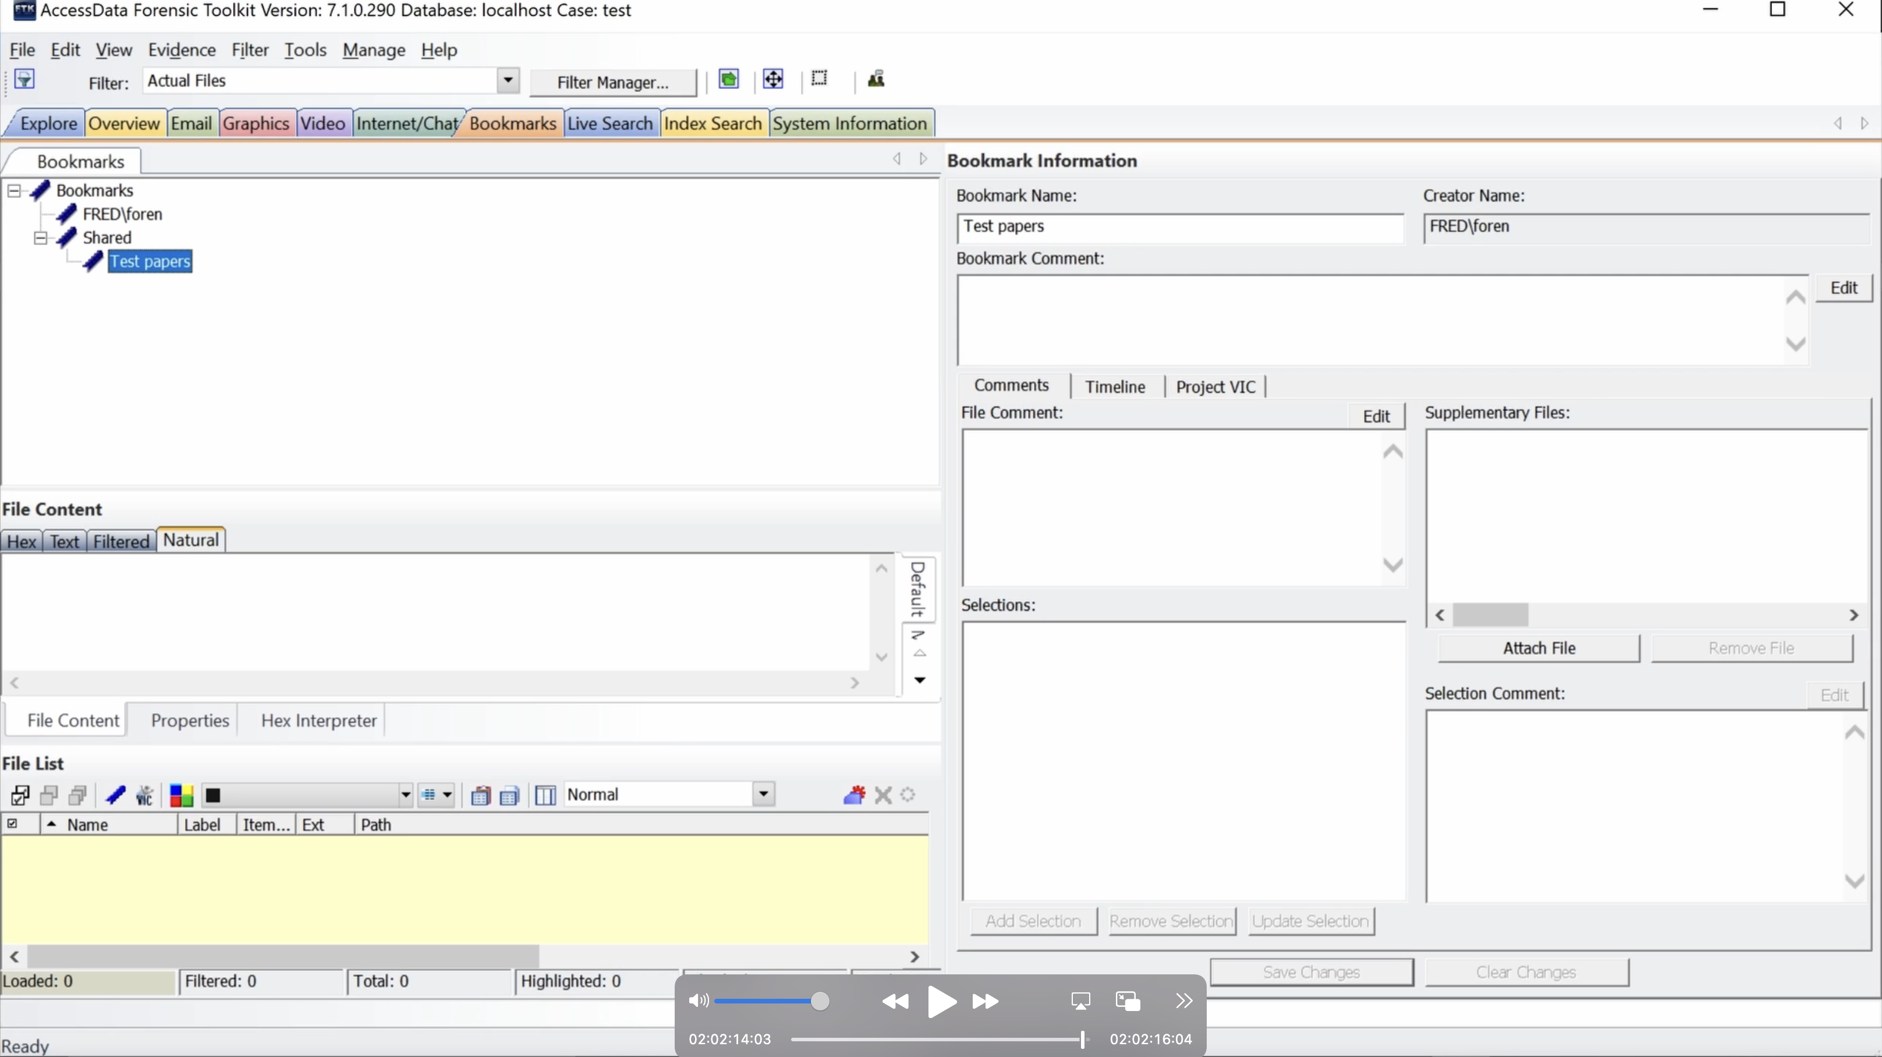Open the list view options dropdown arrow
The height and width of the screenshot is (1057, 1882).
(447, 794)
